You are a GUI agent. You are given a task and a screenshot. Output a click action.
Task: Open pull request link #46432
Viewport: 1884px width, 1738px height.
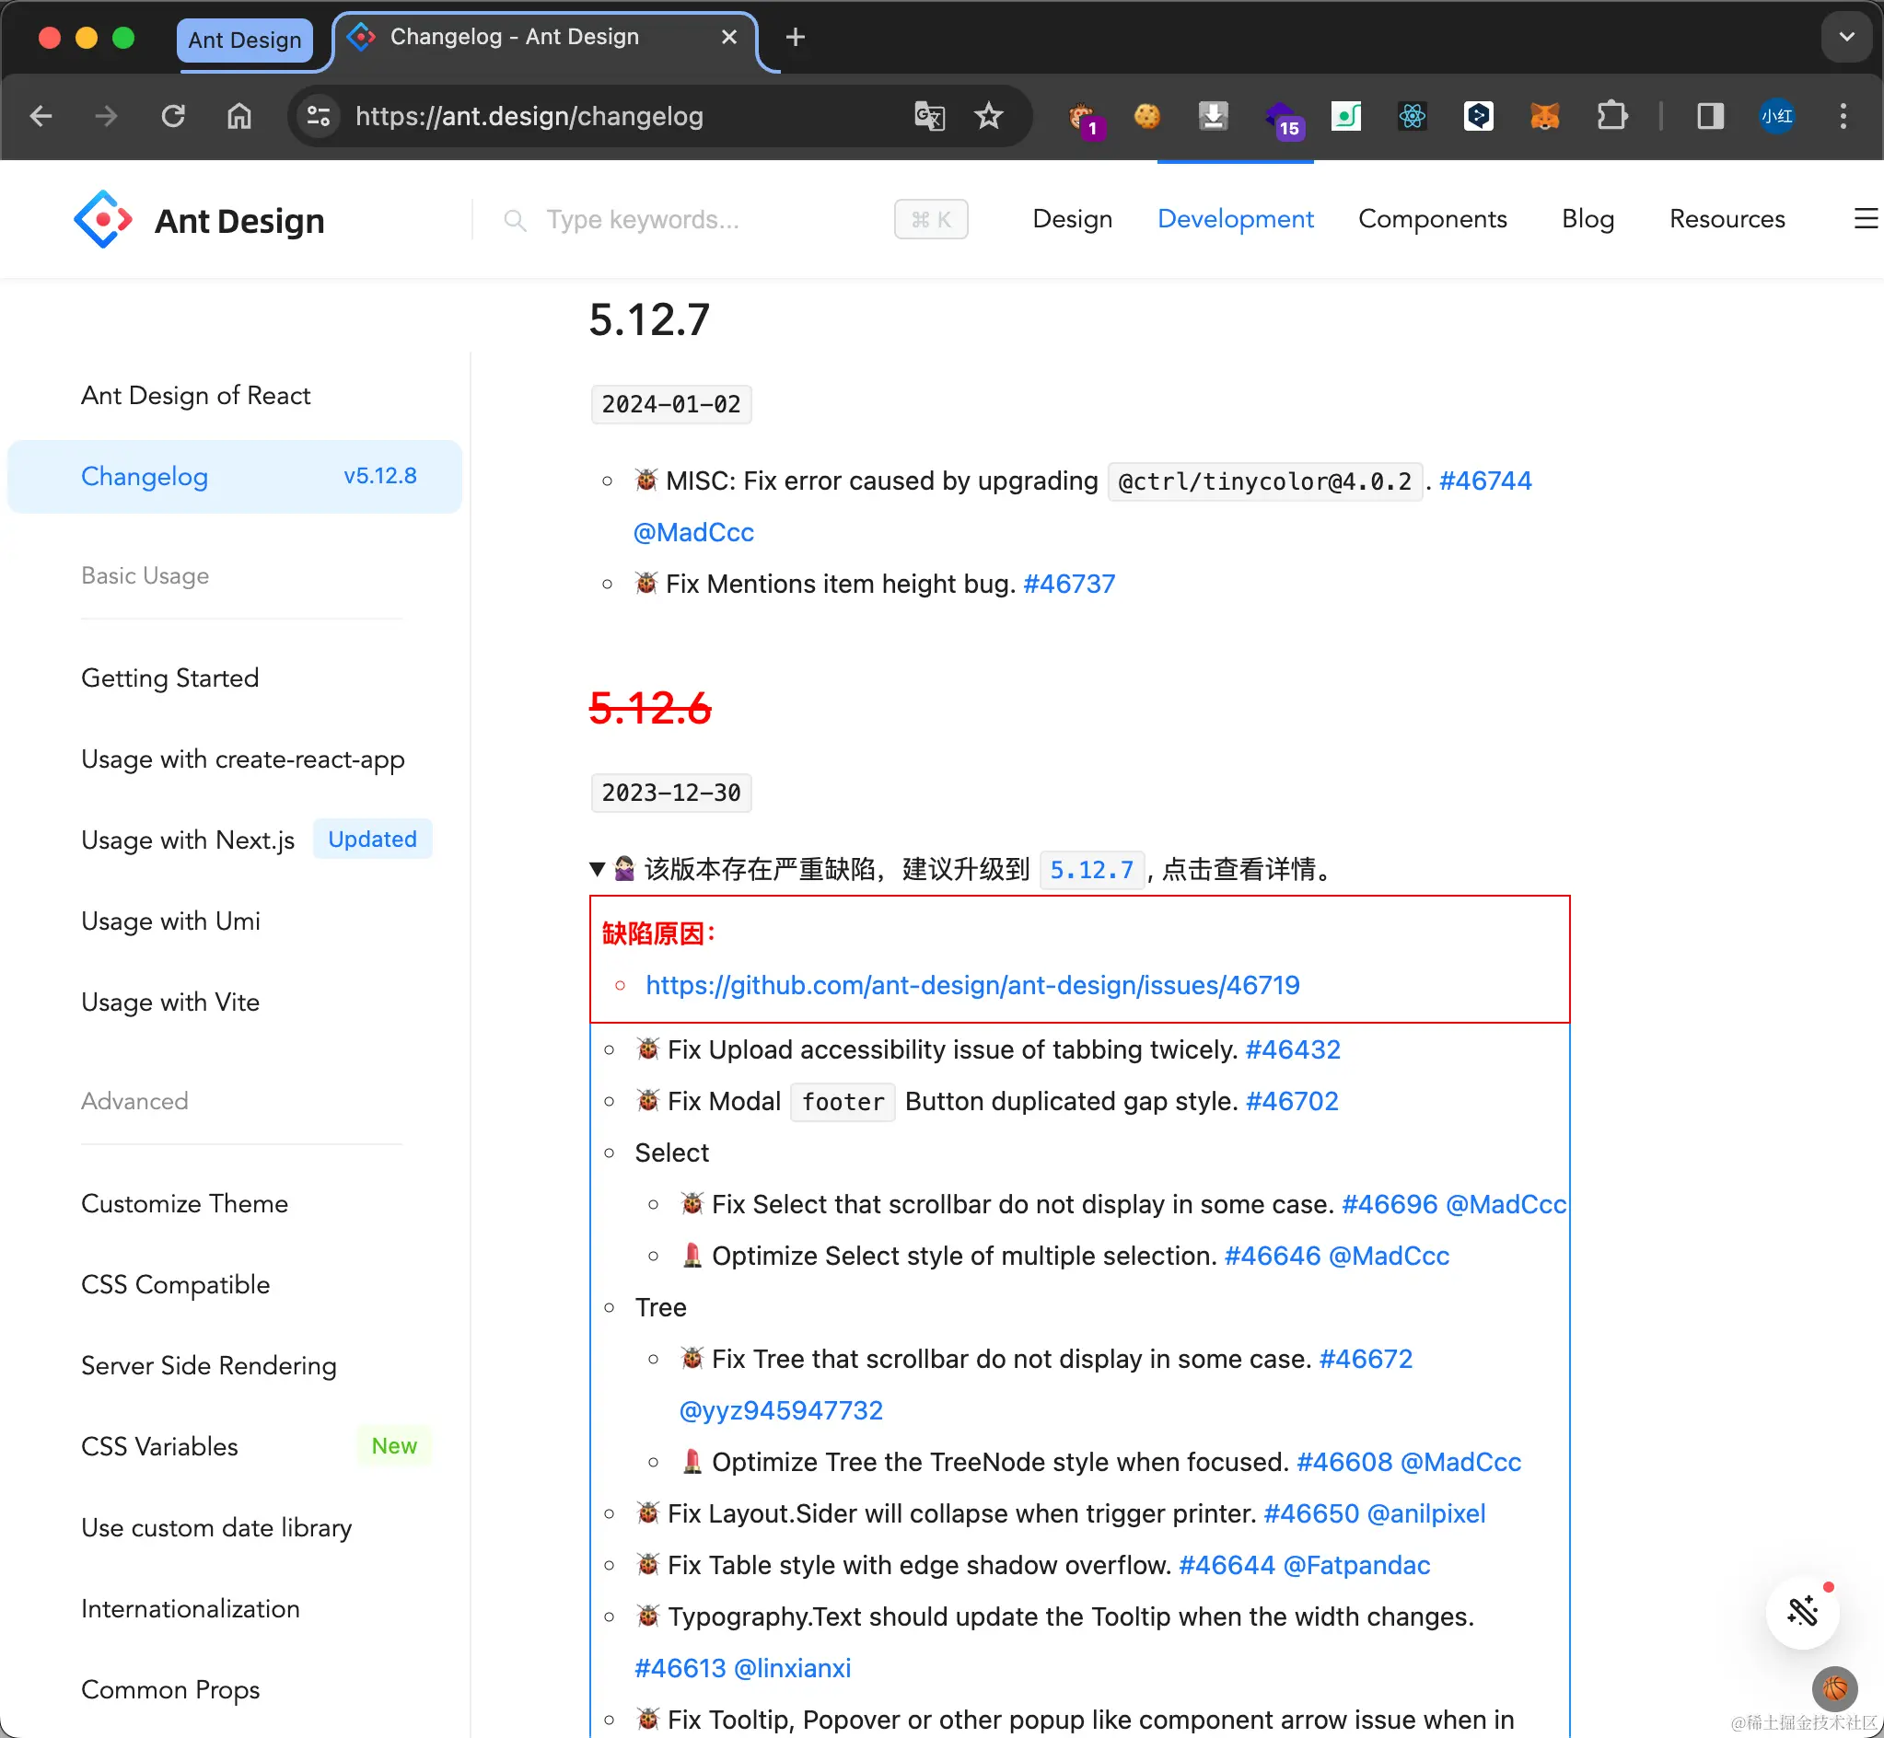pyautogui.click(x=1292, y=1049)
